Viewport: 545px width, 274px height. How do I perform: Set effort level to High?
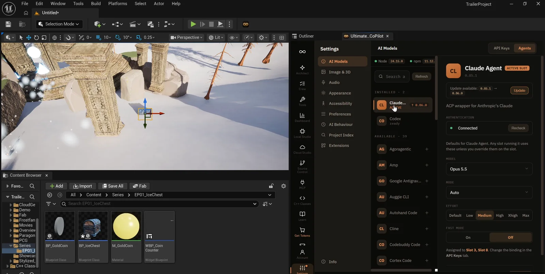coord(500,216)
